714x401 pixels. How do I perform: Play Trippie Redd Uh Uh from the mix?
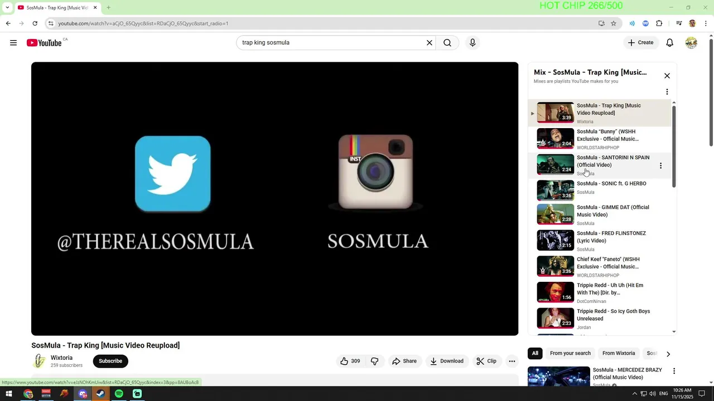tap(600, 293)
